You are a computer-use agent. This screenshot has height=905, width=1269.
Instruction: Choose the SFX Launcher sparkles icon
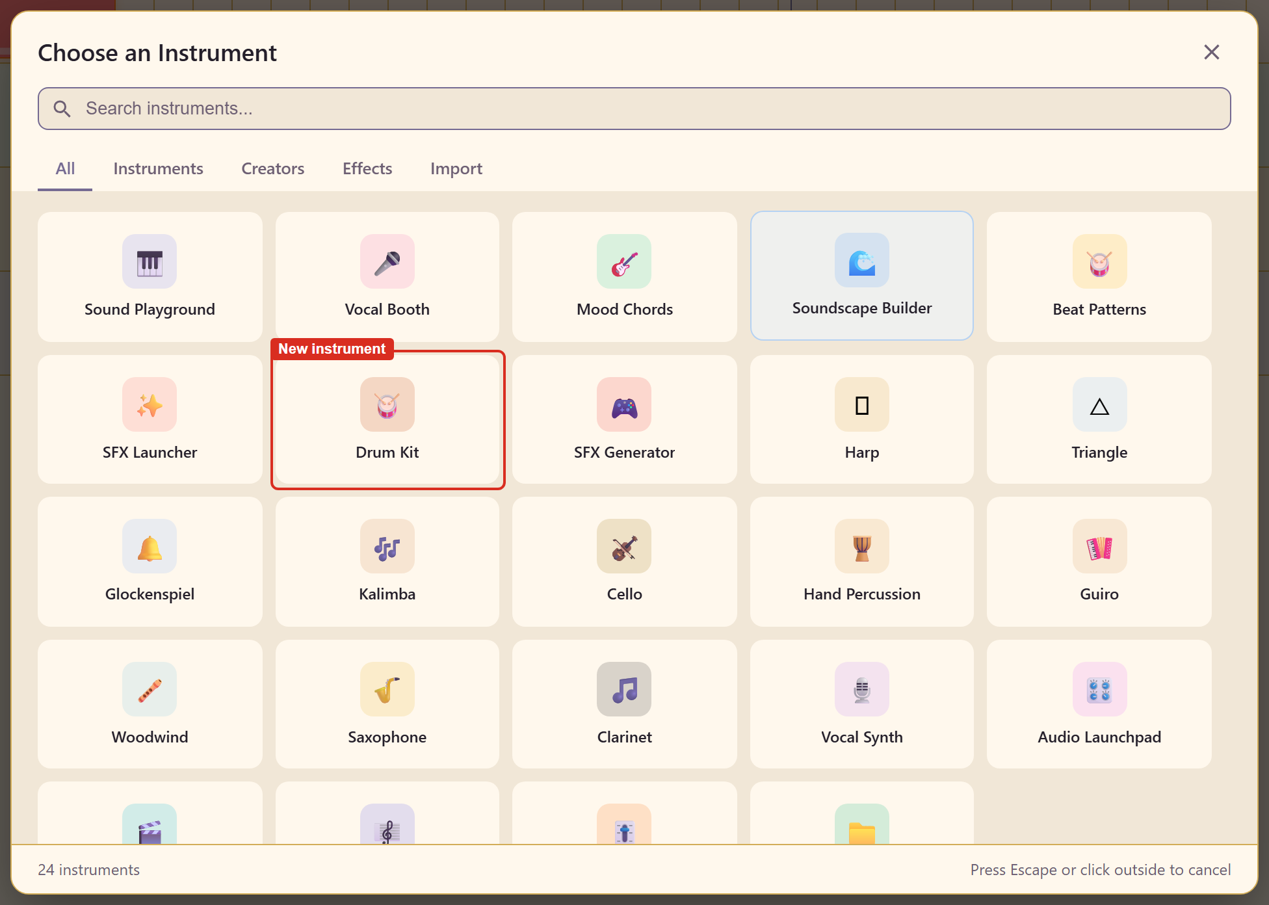tap(150, 404)
